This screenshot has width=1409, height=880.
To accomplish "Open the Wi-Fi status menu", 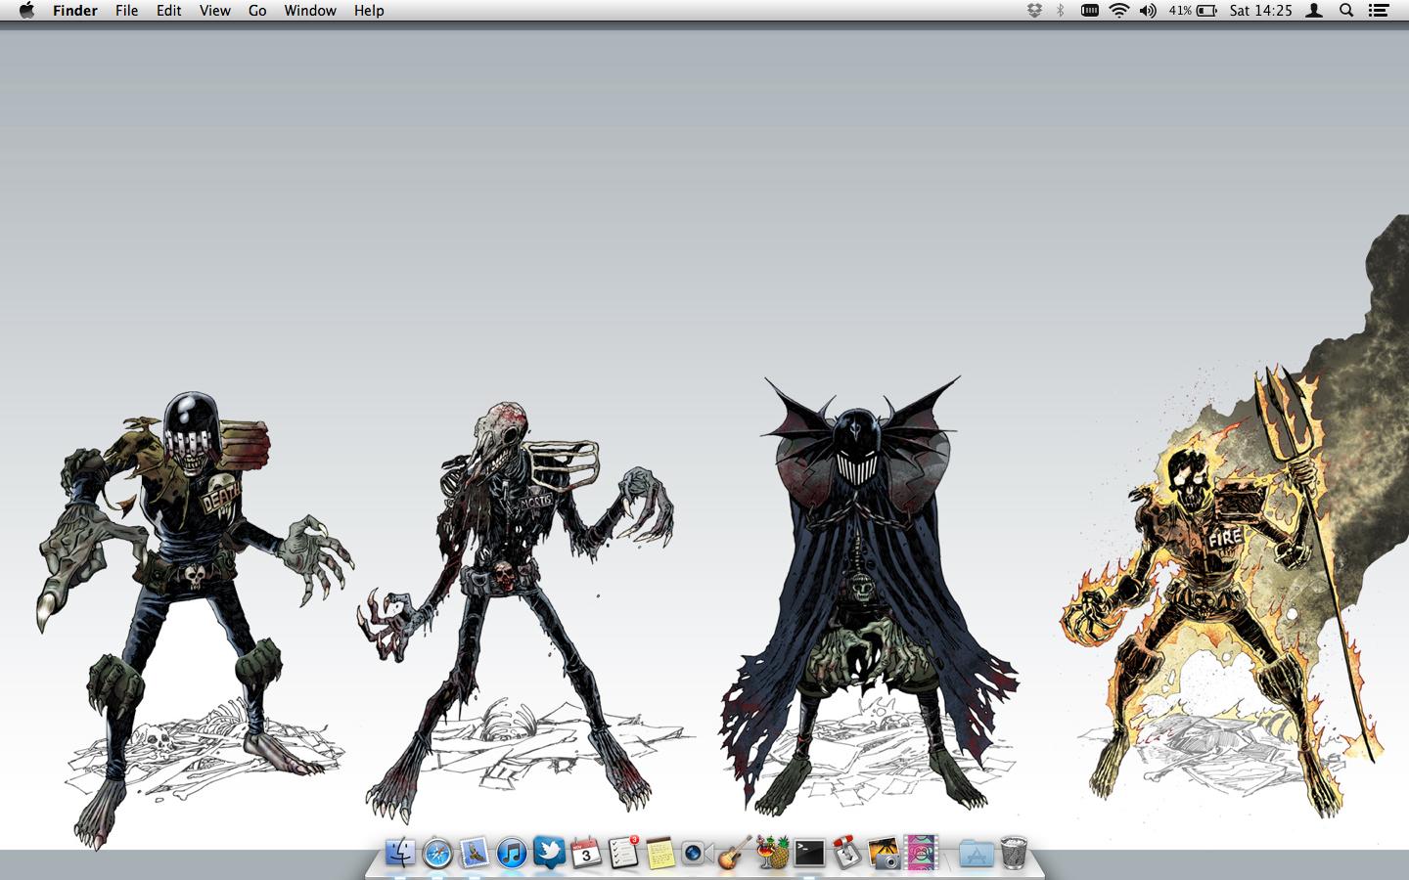I will (x=1119, y=11).
